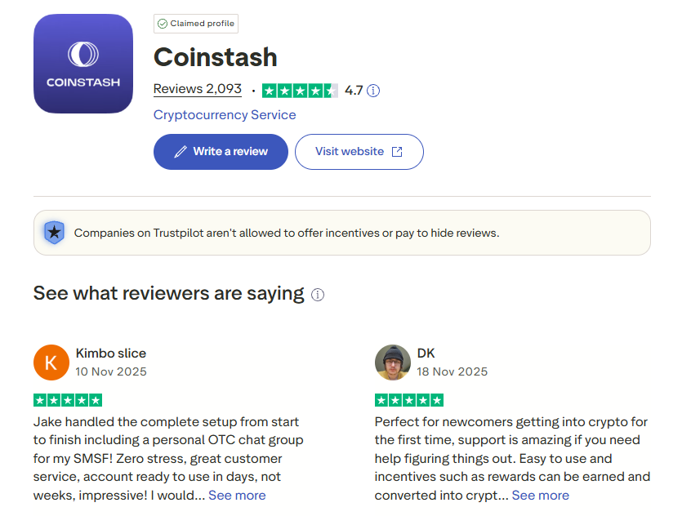
Task: Click the five stars on Kimbo slice's review
Action: [68, 400]
